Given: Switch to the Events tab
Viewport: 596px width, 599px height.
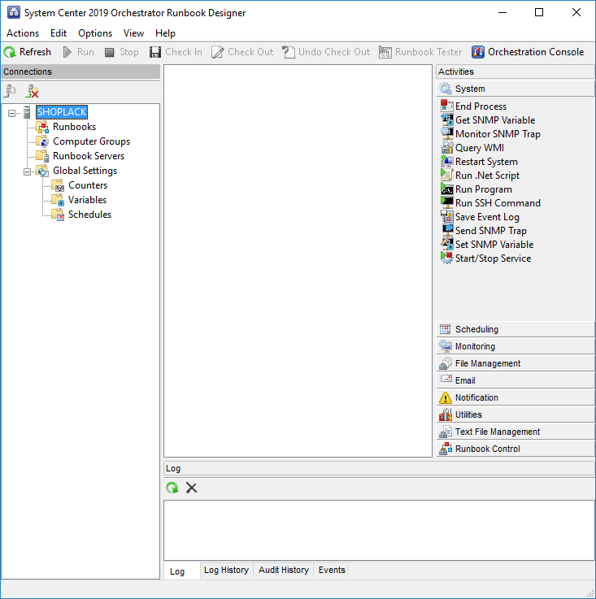Looking at the screenshot, I should (332, 570).
